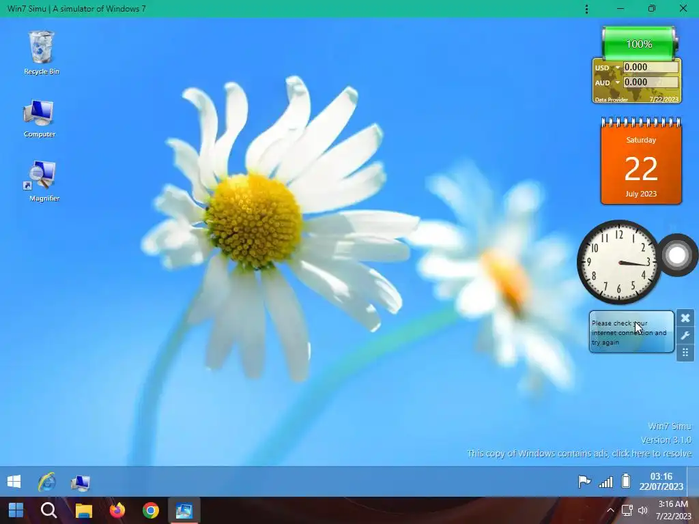This screenshot has height=524, width=699.
Task: Click the round gadget beside the clock
Action: point(676,255)
